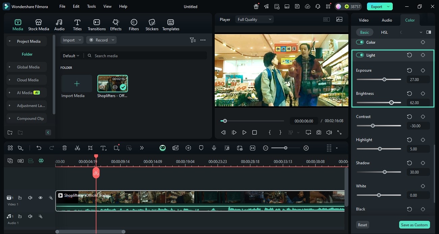Viewport: 439px width, 234px height.
Task: Click the voiceover microphone icon
Action: 214,148
